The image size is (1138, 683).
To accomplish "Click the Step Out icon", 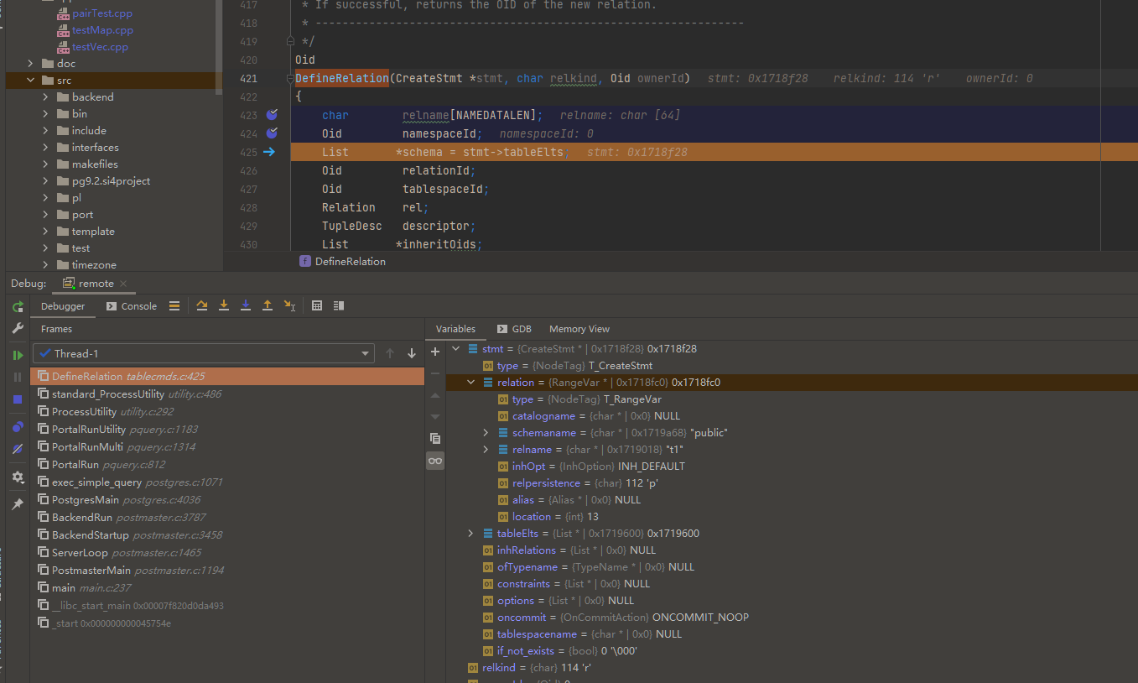I will point(268,306).
